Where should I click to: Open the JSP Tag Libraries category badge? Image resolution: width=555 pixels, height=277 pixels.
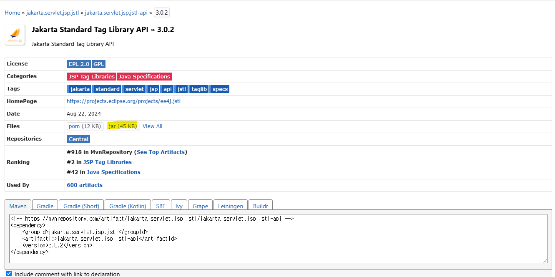pos(92,76)
